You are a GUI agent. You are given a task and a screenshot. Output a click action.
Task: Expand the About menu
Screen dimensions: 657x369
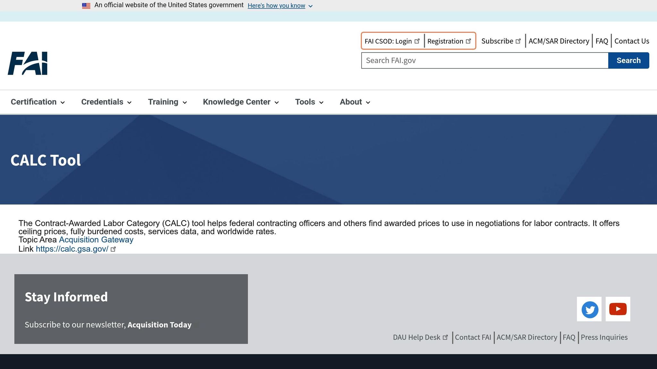point(355,102)
